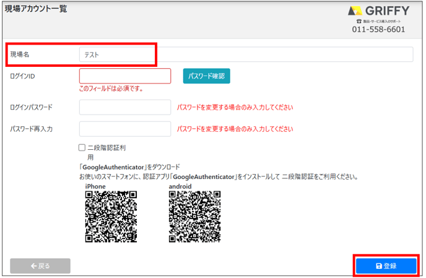Select the ログインパスワード field
The width and height of the screenshot is (426, 278).
click(x=125, y=107)
